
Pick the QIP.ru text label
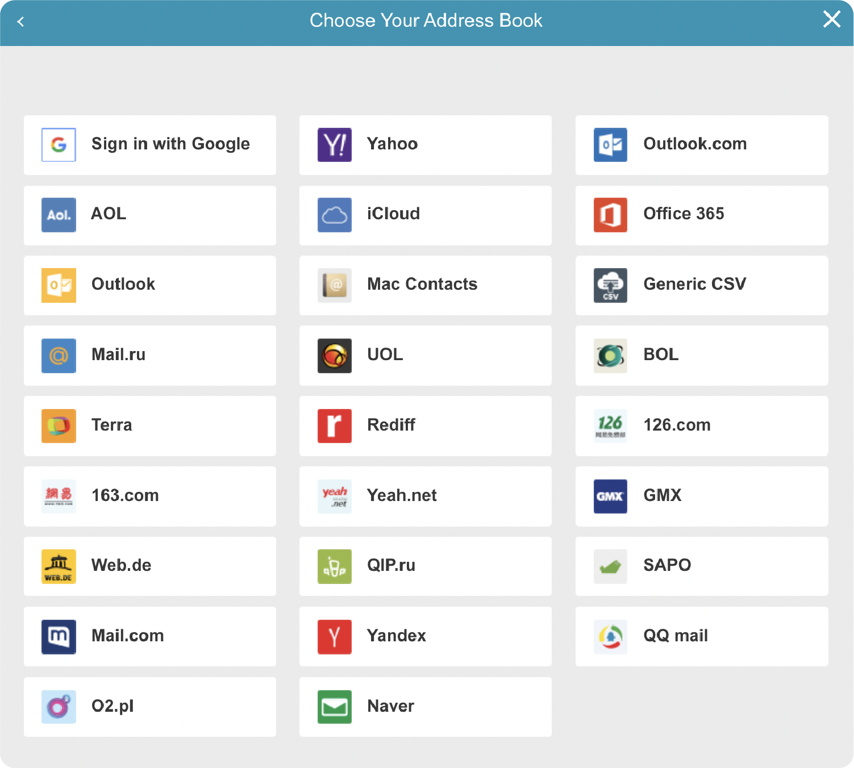[x=391, y=565]
